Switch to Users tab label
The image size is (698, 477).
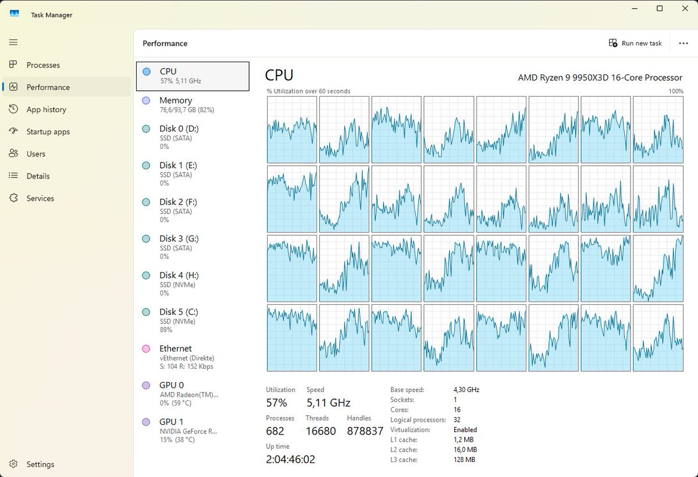pos(36,154)
